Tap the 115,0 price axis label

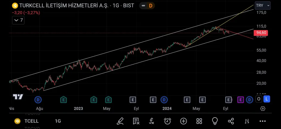click(x=261, y=27)
